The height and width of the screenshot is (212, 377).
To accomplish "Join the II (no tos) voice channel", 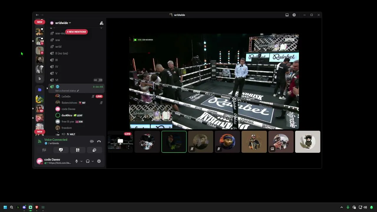I will [76, 53].
